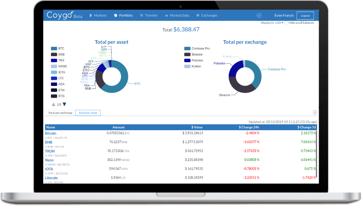Toggle LTC legend swatch
Viewport: 362px width, 206px height.
click(x=54, y=78)
